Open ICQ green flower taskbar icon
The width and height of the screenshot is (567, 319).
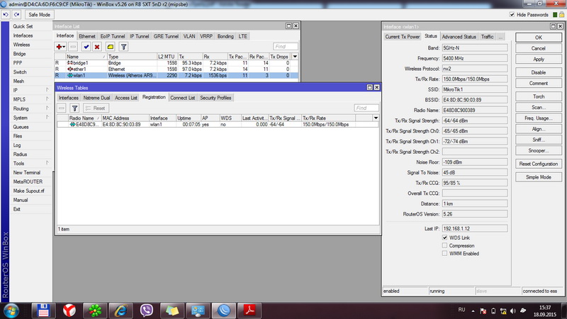pyautogui.click(x=95, y=310)
